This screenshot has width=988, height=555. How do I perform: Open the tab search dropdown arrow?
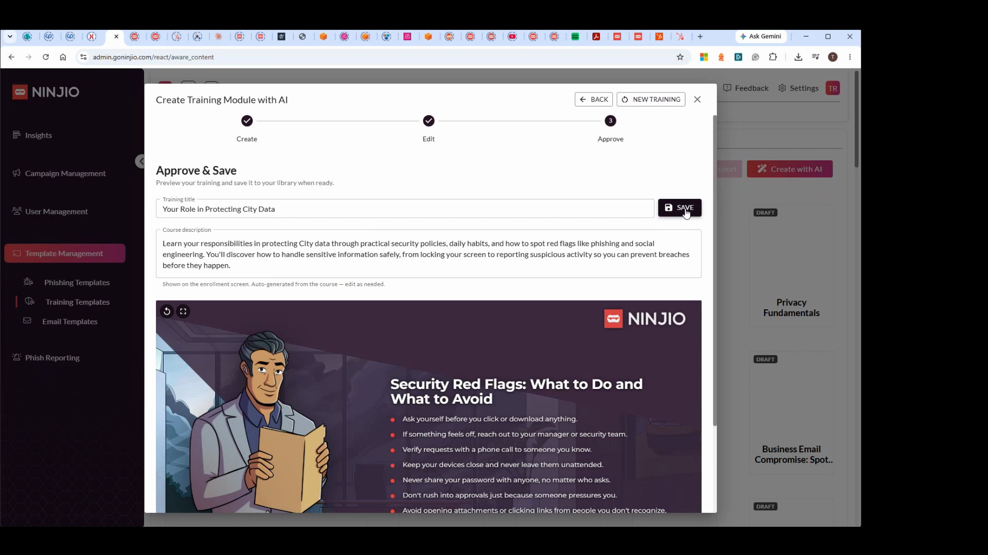click(10, 36)
